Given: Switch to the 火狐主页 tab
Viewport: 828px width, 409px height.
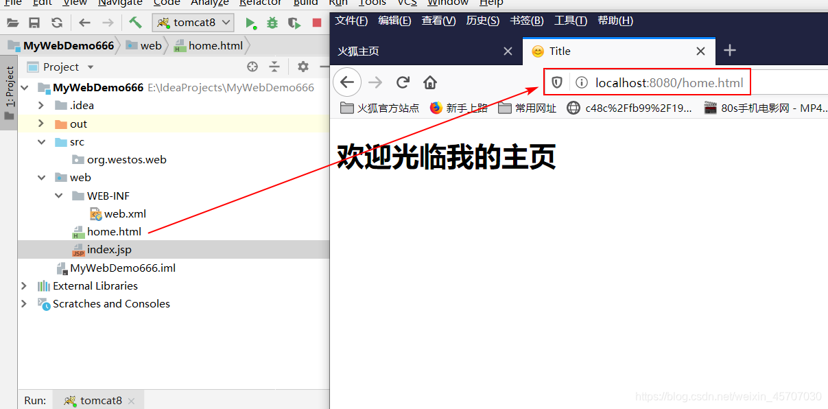Looking at the screenshot, I should pos(426,51).
